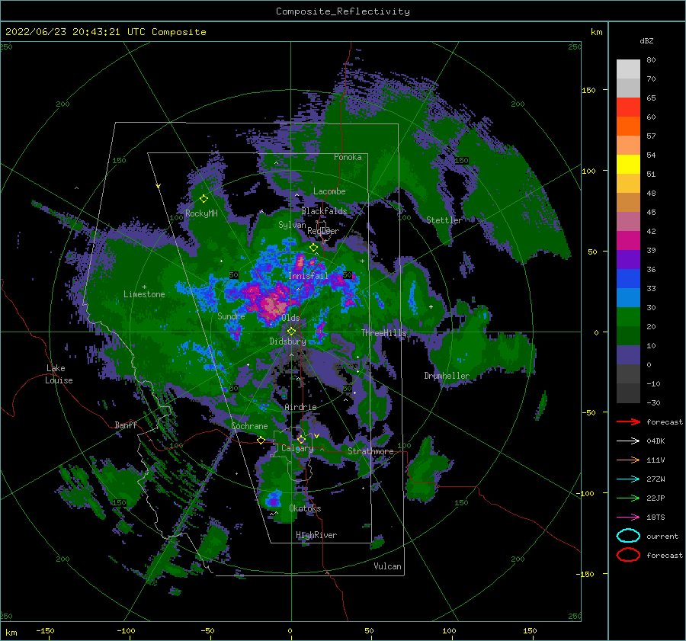Pick the light gray 80 dBZ swatch
This screenshot has width=686, height=641.
(628, 69)
